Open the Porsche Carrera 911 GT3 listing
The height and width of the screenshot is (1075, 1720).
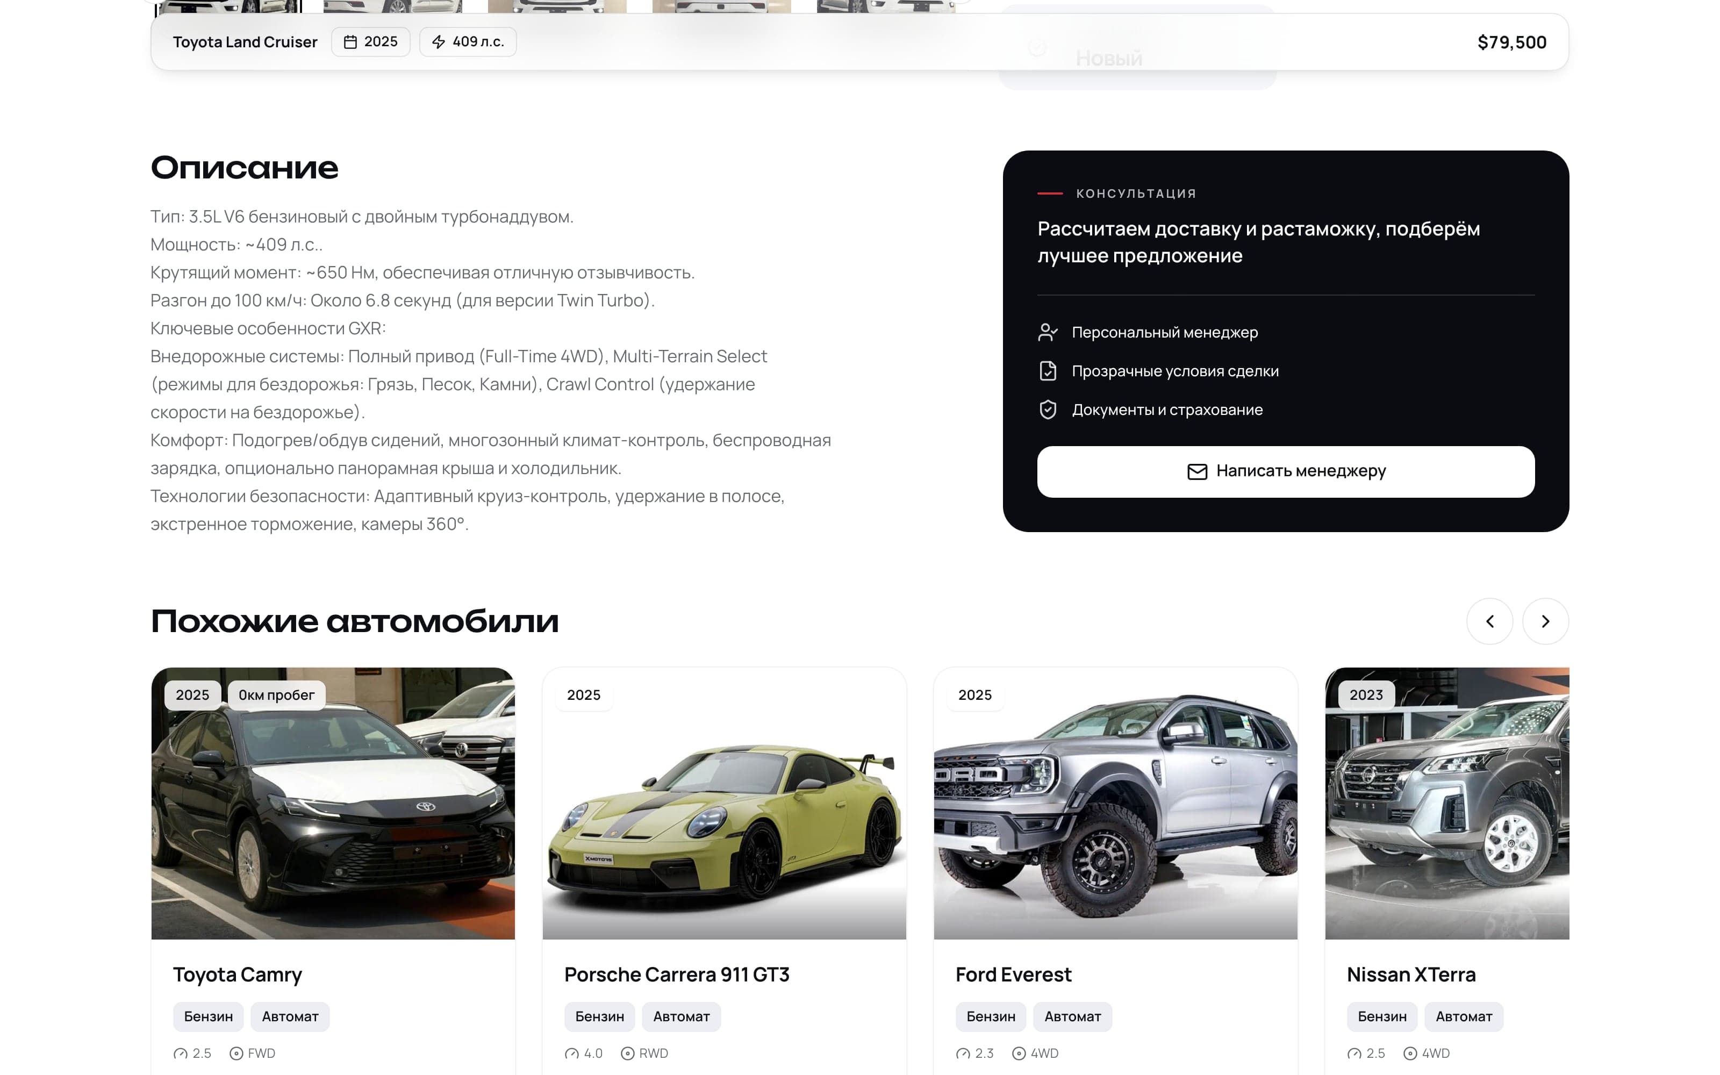[x=677, y=974]
